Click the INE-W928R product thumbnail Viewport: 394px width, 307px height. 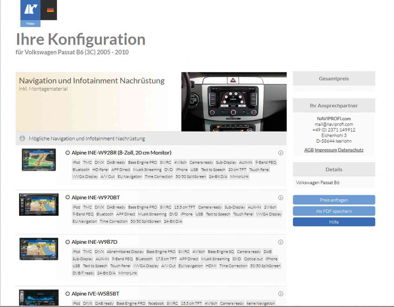[39, 160]
